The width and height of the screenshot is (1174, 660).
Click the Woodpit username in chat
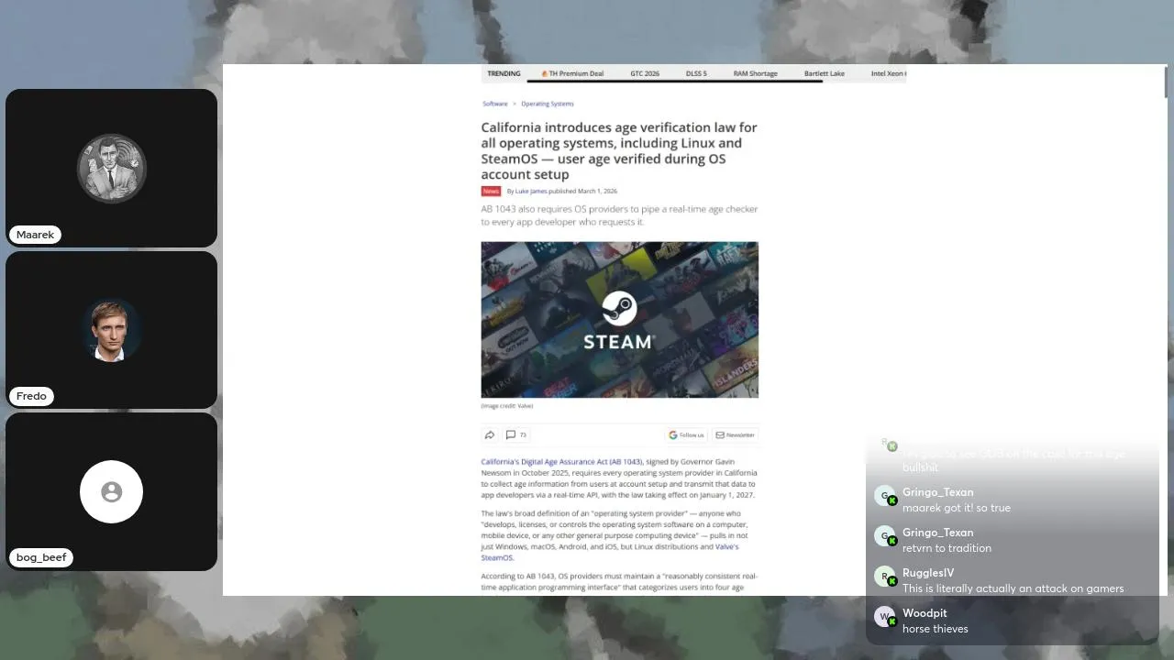pos(925,613)
